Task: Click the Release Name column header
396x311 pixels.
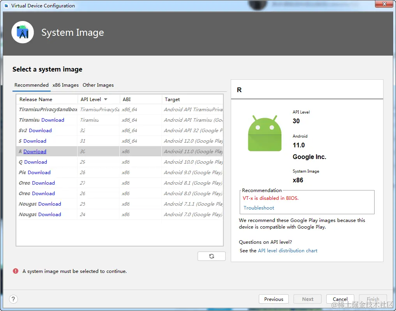Action: pos(47,100)
